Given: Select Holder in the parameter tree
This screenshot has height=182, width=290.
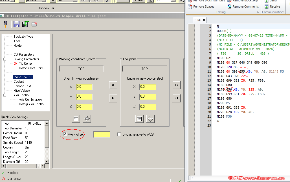Looking at the screenshot, I should click(18, 46).
